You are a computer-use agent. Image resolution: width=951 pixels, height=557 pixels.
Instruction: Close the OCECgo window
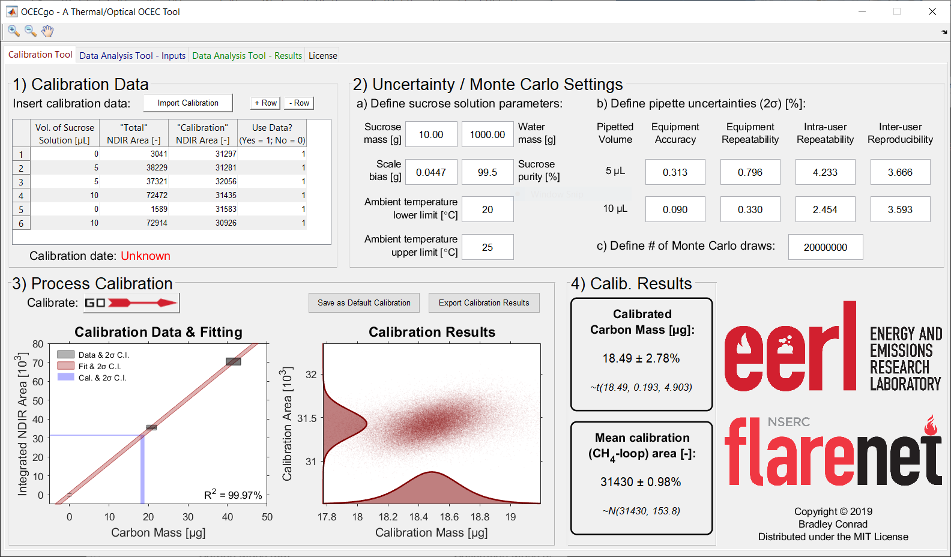(x=932, y=11)
